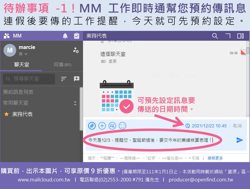Image resolution: width=250 pixels, height=189 pixels.
Task: Open 預約訊息列表
Action: click(x=18, y=92)
